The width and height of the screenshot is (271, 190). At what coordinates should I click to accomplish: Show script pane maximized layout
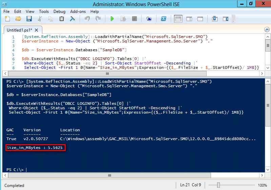coord(200,19)
